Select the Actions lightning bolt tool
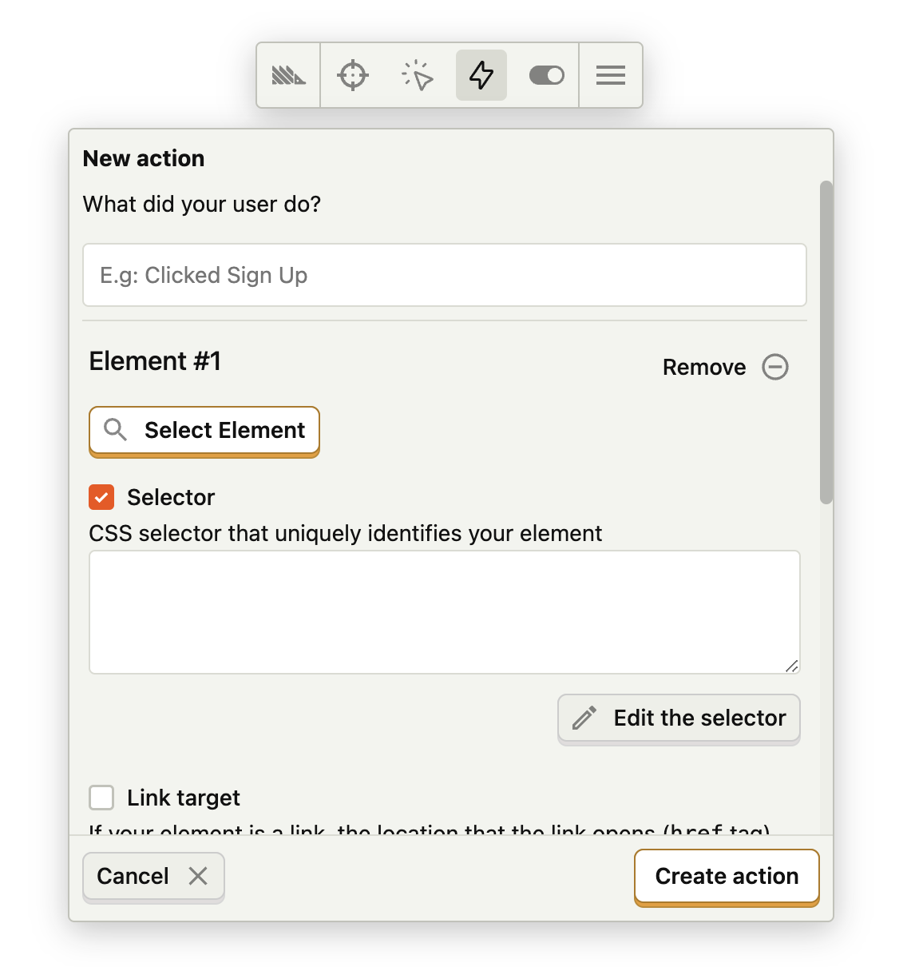 pos(481,75)
